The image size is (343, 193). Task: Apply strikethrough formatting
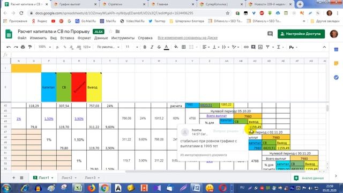159,47
